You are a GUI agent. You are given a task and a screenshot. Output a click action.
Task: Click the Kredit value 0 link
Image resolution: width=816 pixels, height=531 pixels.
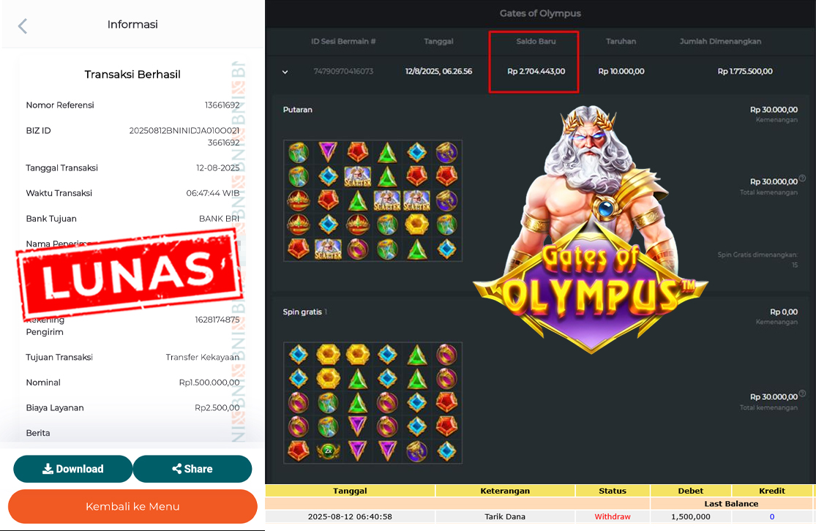tap(772, 516)
